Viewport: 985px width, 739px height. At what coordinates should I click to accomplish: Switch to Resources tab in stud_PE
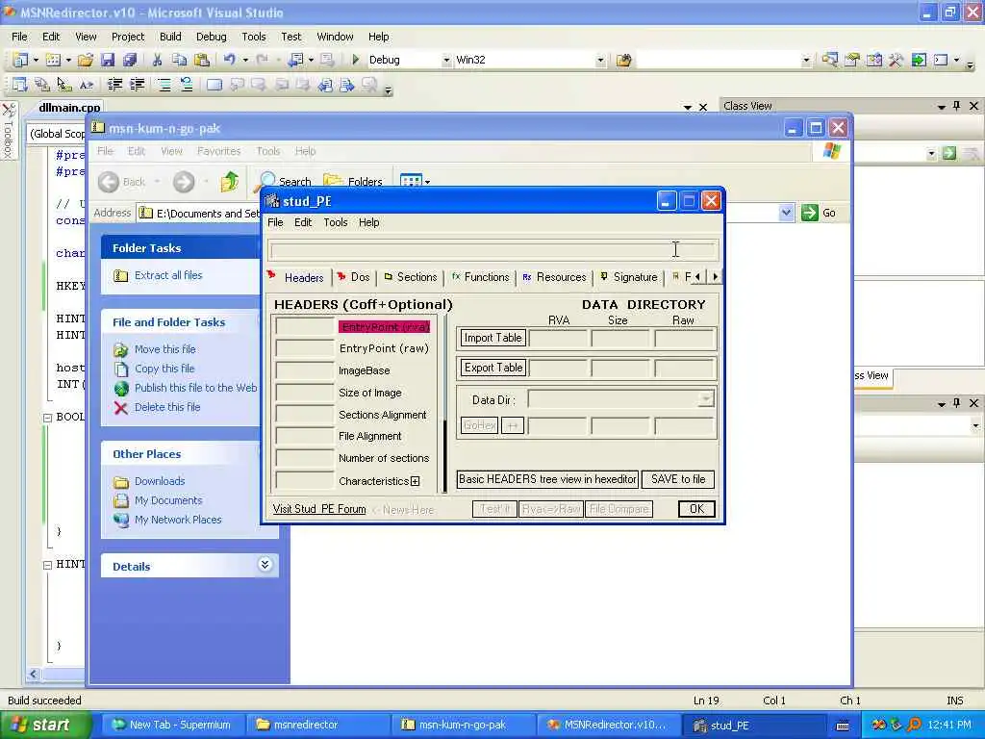coord(554,277)
